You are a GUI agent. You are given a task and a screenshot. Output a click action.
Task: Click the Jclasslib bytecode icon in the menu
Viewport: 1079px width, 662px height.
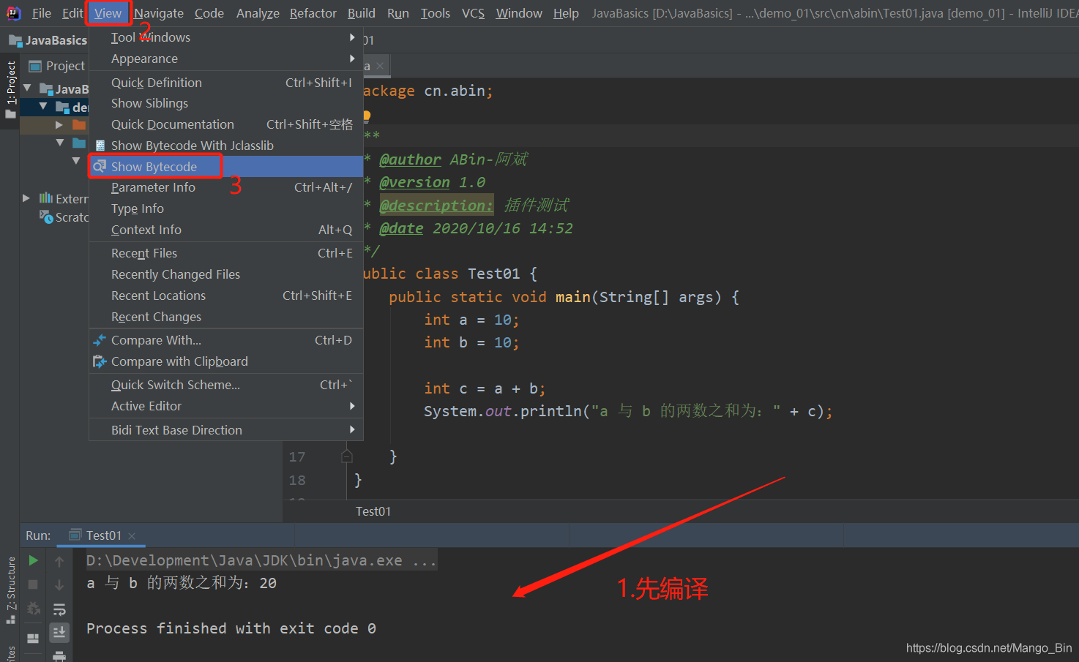click(x=100, y=146)
